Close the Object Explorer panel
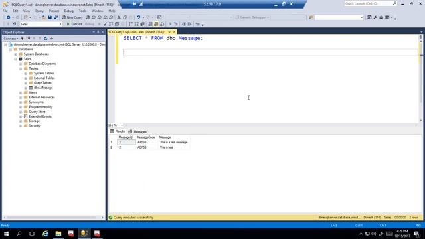The height and width of the screenshot is (239, 425). 102,32
